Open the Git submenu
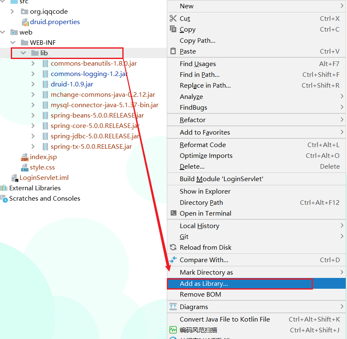This screenshot has height=339, width=347. 256,237
